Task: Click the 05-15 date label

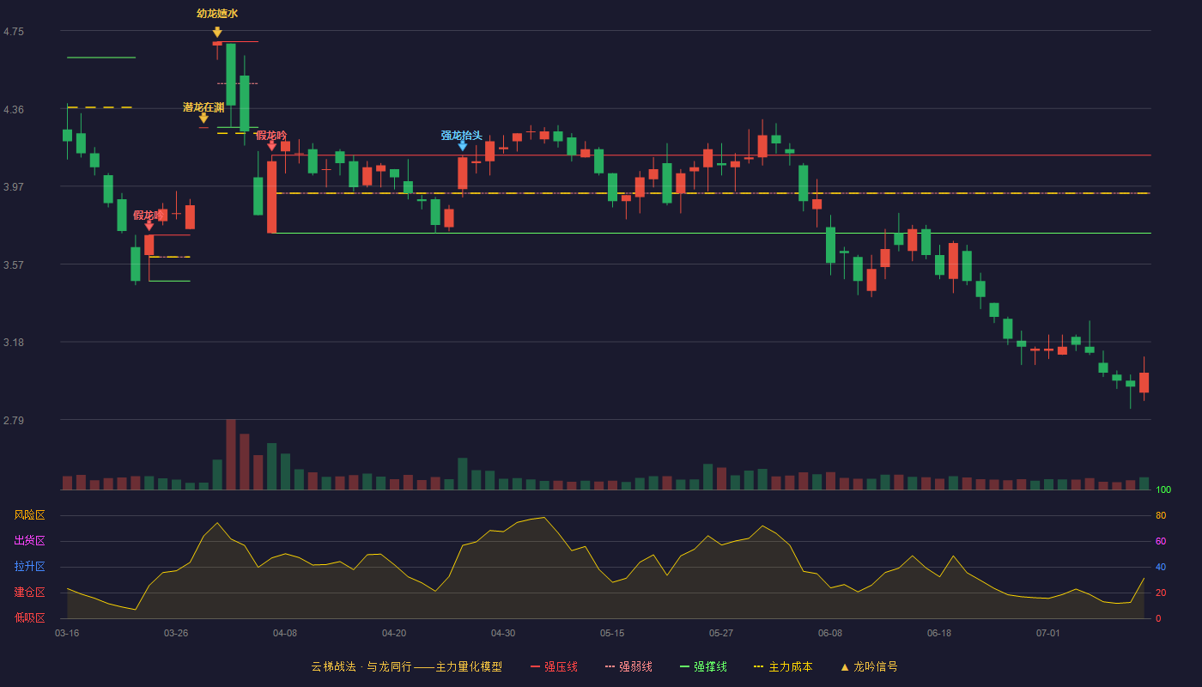Action: tap(612, 633)
